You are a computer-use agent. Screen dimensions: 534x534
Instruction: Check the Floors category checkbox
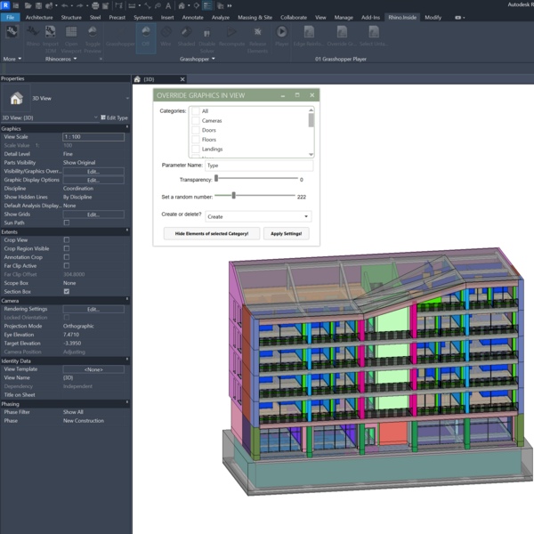click(196, 140)
